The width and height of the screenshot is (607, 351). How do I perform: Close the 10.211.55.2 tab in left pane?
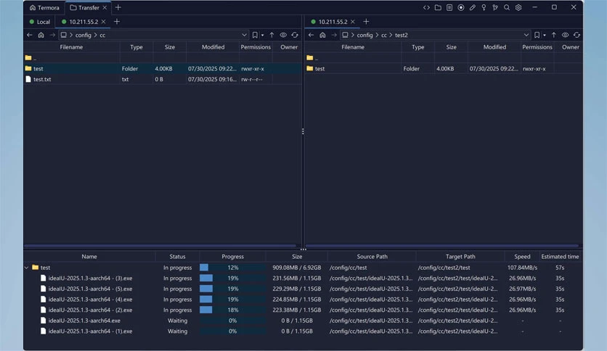point(103,22)
